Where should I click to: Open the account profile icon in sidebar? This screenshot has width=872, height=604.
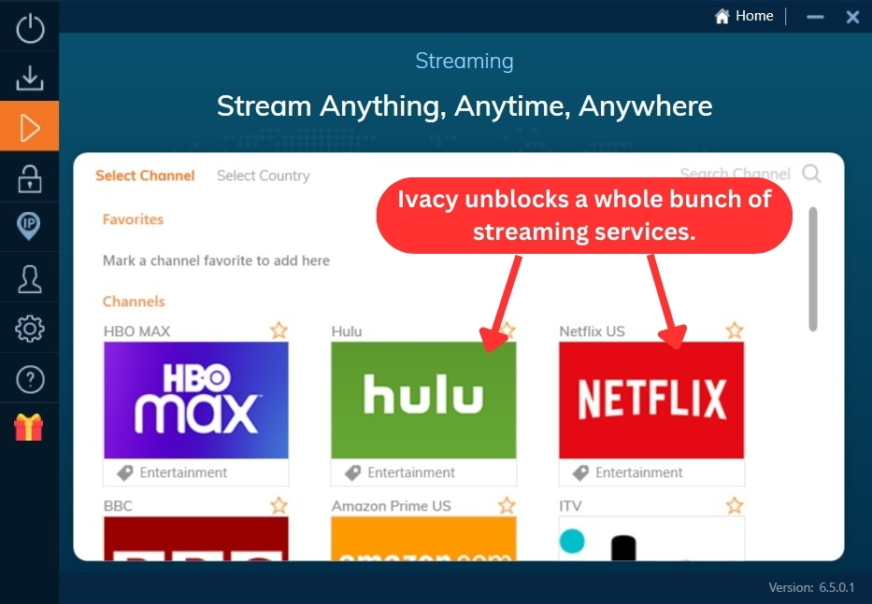point(30,278)
